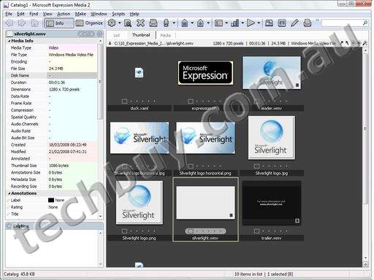Screen dimensions: 374x280
Task: Toggle the Info panel button
Action: [58, 23]
